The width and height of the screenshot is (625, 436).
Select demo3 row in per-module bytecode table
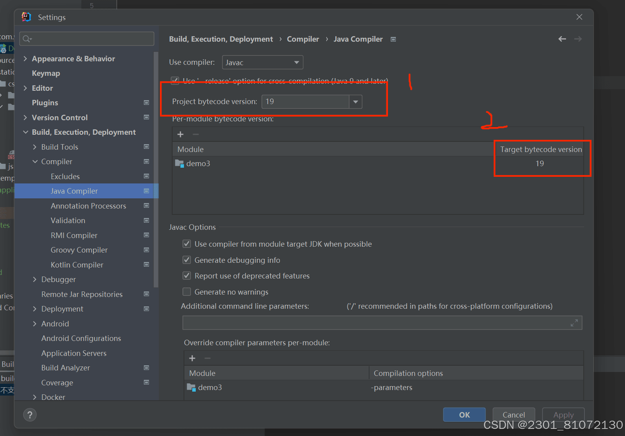[x=378, y=163]
